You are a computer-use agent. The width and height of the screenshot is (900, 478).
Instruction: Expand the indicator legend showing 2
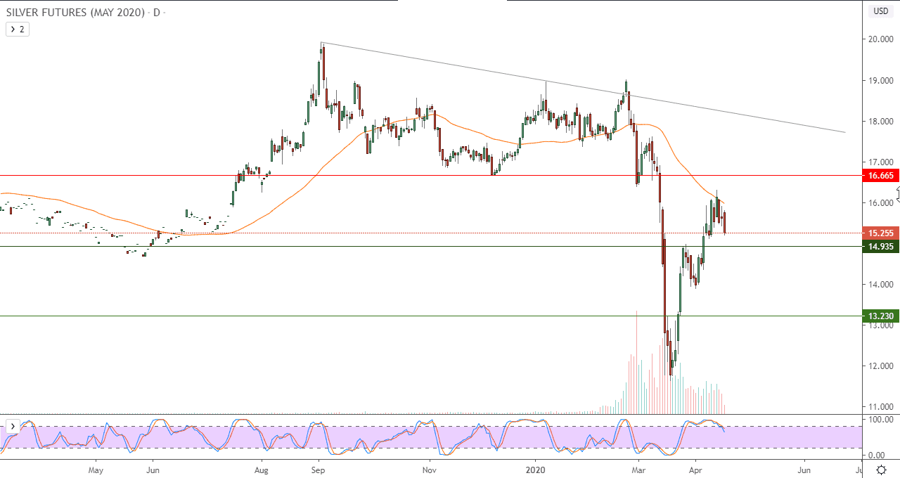[x=18, y=30]
